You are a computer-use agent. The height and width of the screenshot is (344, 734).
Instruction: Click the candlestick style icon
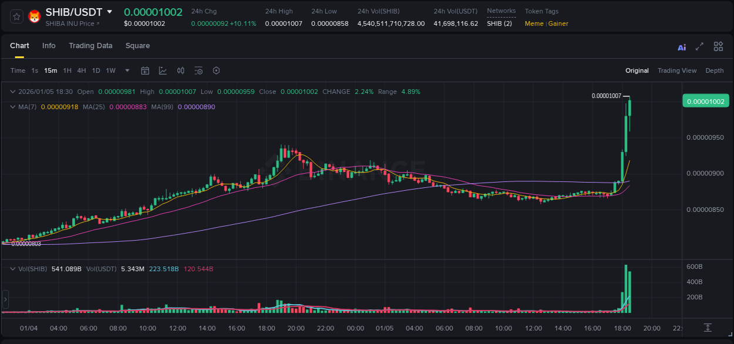tap(180, 70)
